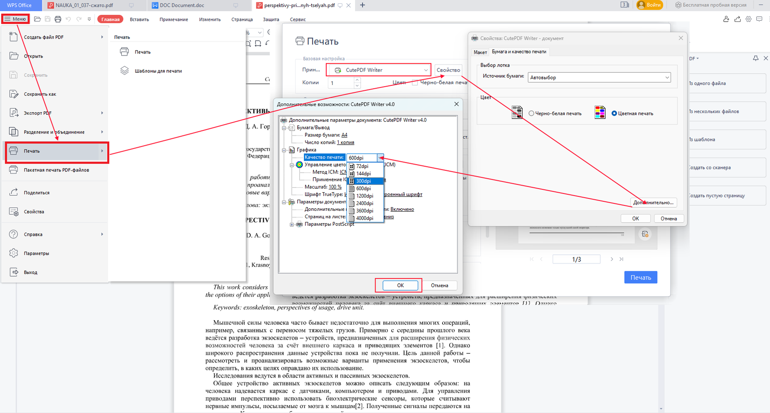Click the Копии number input field
770x413 pixels.
click(341, 83)
